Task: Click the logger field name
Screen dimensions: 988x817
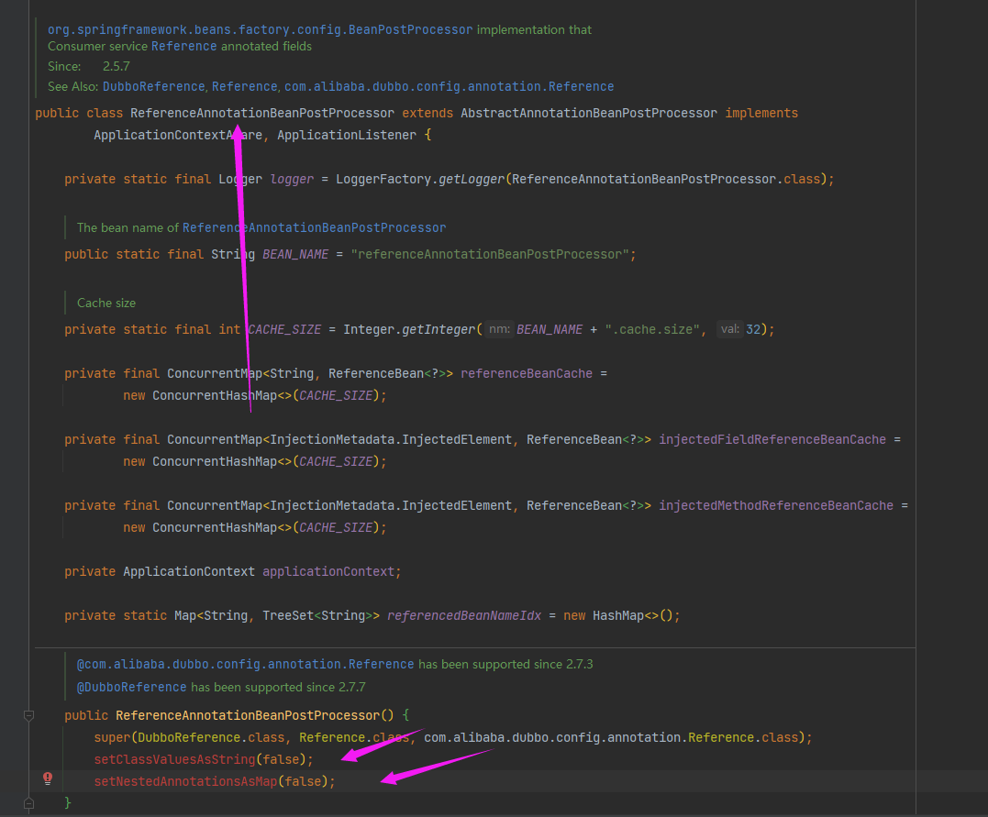Action: pyautogui.click(x=292, y=179)
